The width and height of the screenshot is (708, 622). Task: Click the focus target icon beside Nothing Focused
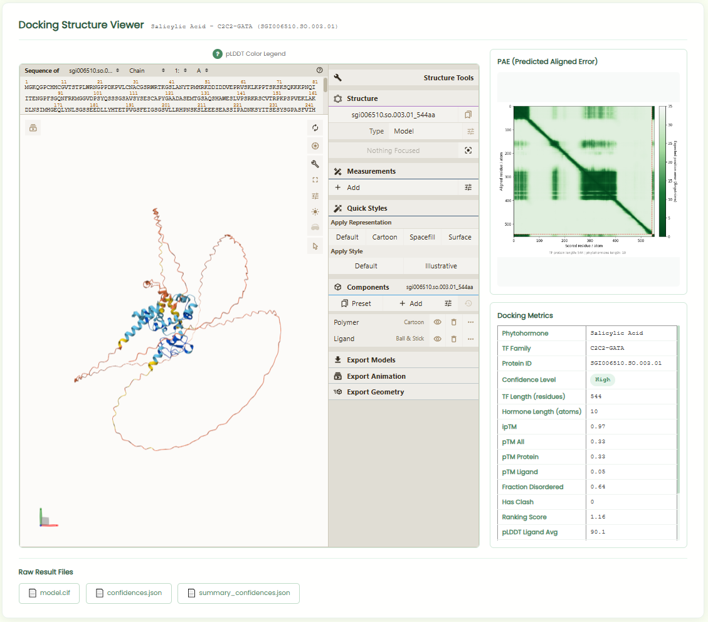click(x=468, y=150)
